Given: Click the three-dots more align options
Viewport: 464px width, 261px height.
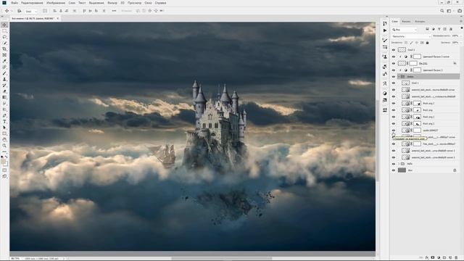Looking at the screenshot, I should [x=114, y=11].
